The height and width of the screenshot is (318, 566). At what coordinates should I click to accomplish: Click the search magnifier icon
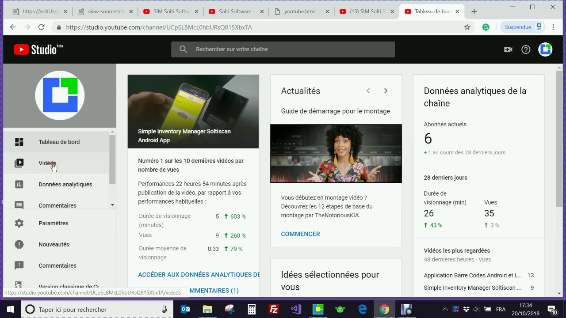point(184,49)
